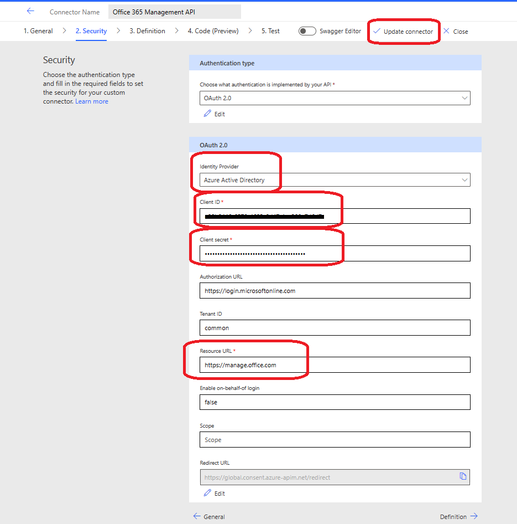Click into the Scope input field
Image resolution: width=517 pixels, height=524 pixels.
[x=335, y=439]
